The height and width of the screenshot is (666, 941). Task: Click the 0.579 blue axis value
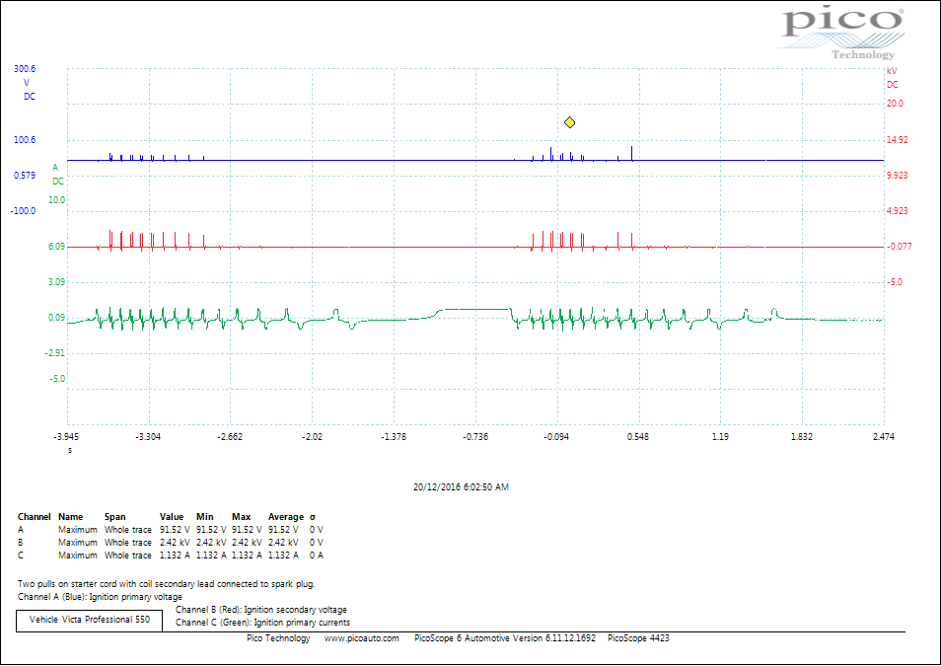coord(25,176)
